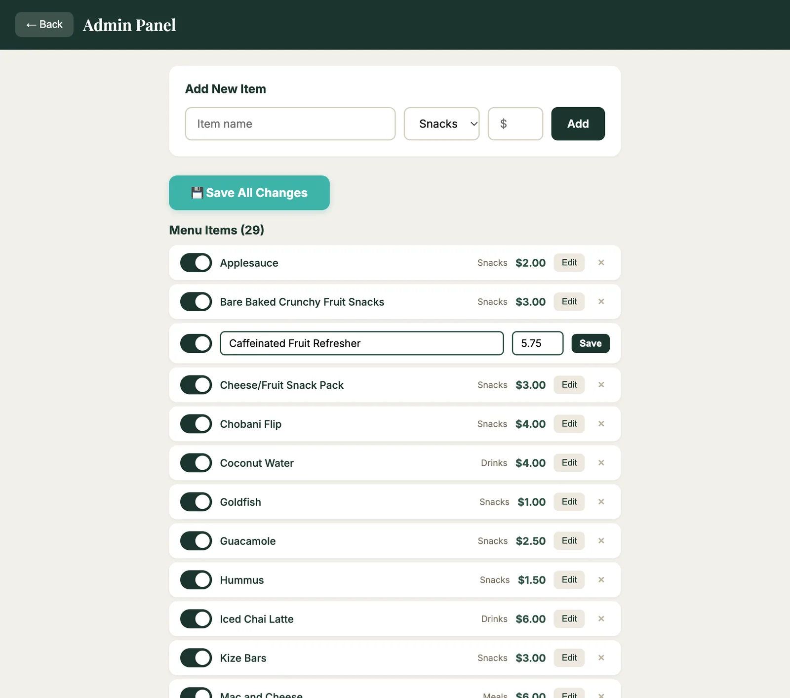The width and height of the screenshot is (790, 698).
Task: Edit the Applesauce item
Action: (569, 263)
